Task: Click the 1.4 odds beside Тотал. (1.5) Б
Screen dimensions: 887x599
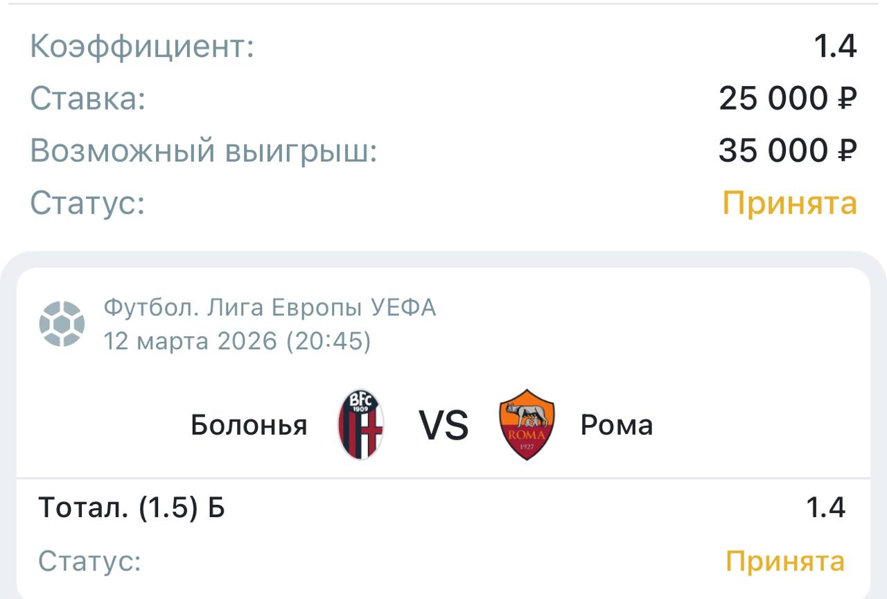Action: [825, 508]
